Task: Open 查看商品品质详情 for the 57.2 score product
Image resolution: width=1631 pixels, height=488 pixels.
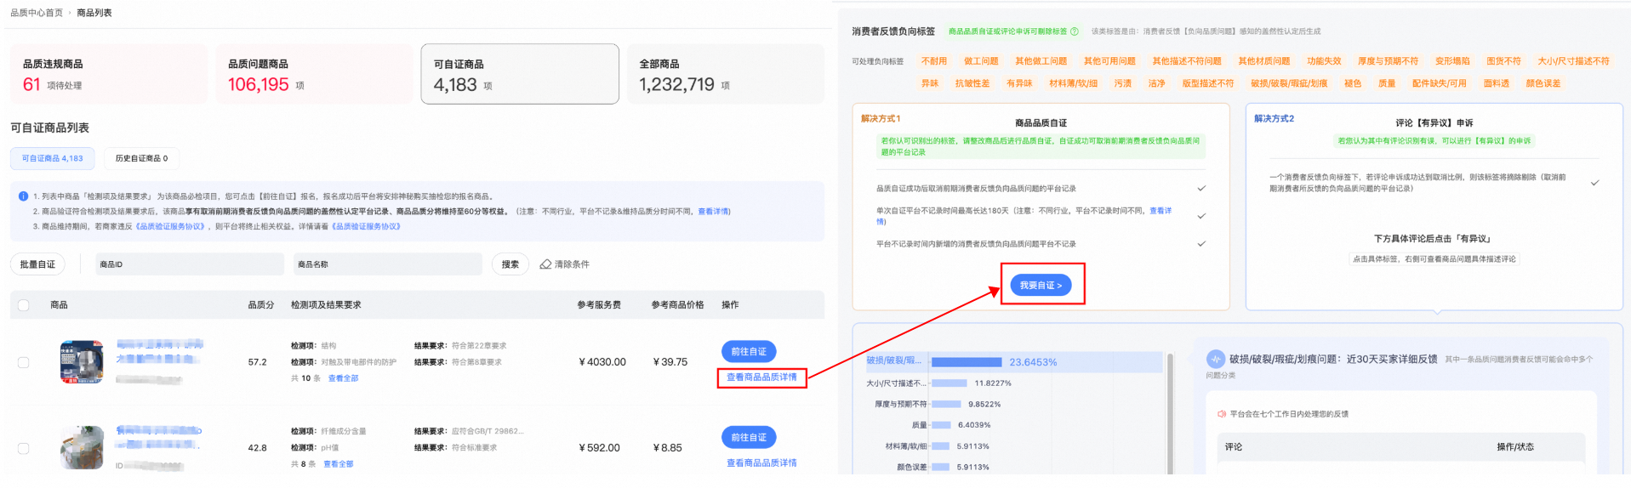Action: pyautogui.click(x=761, y=377)
